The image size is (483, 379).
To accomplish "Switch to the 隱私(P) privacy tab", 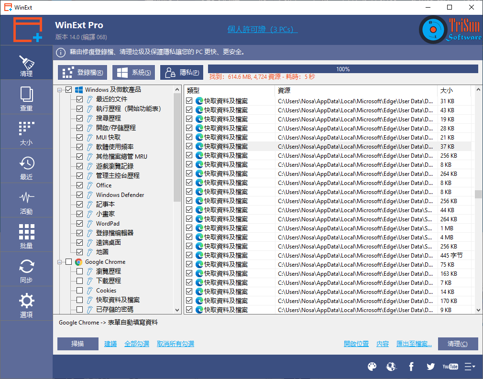I will [x=182, y=73].
